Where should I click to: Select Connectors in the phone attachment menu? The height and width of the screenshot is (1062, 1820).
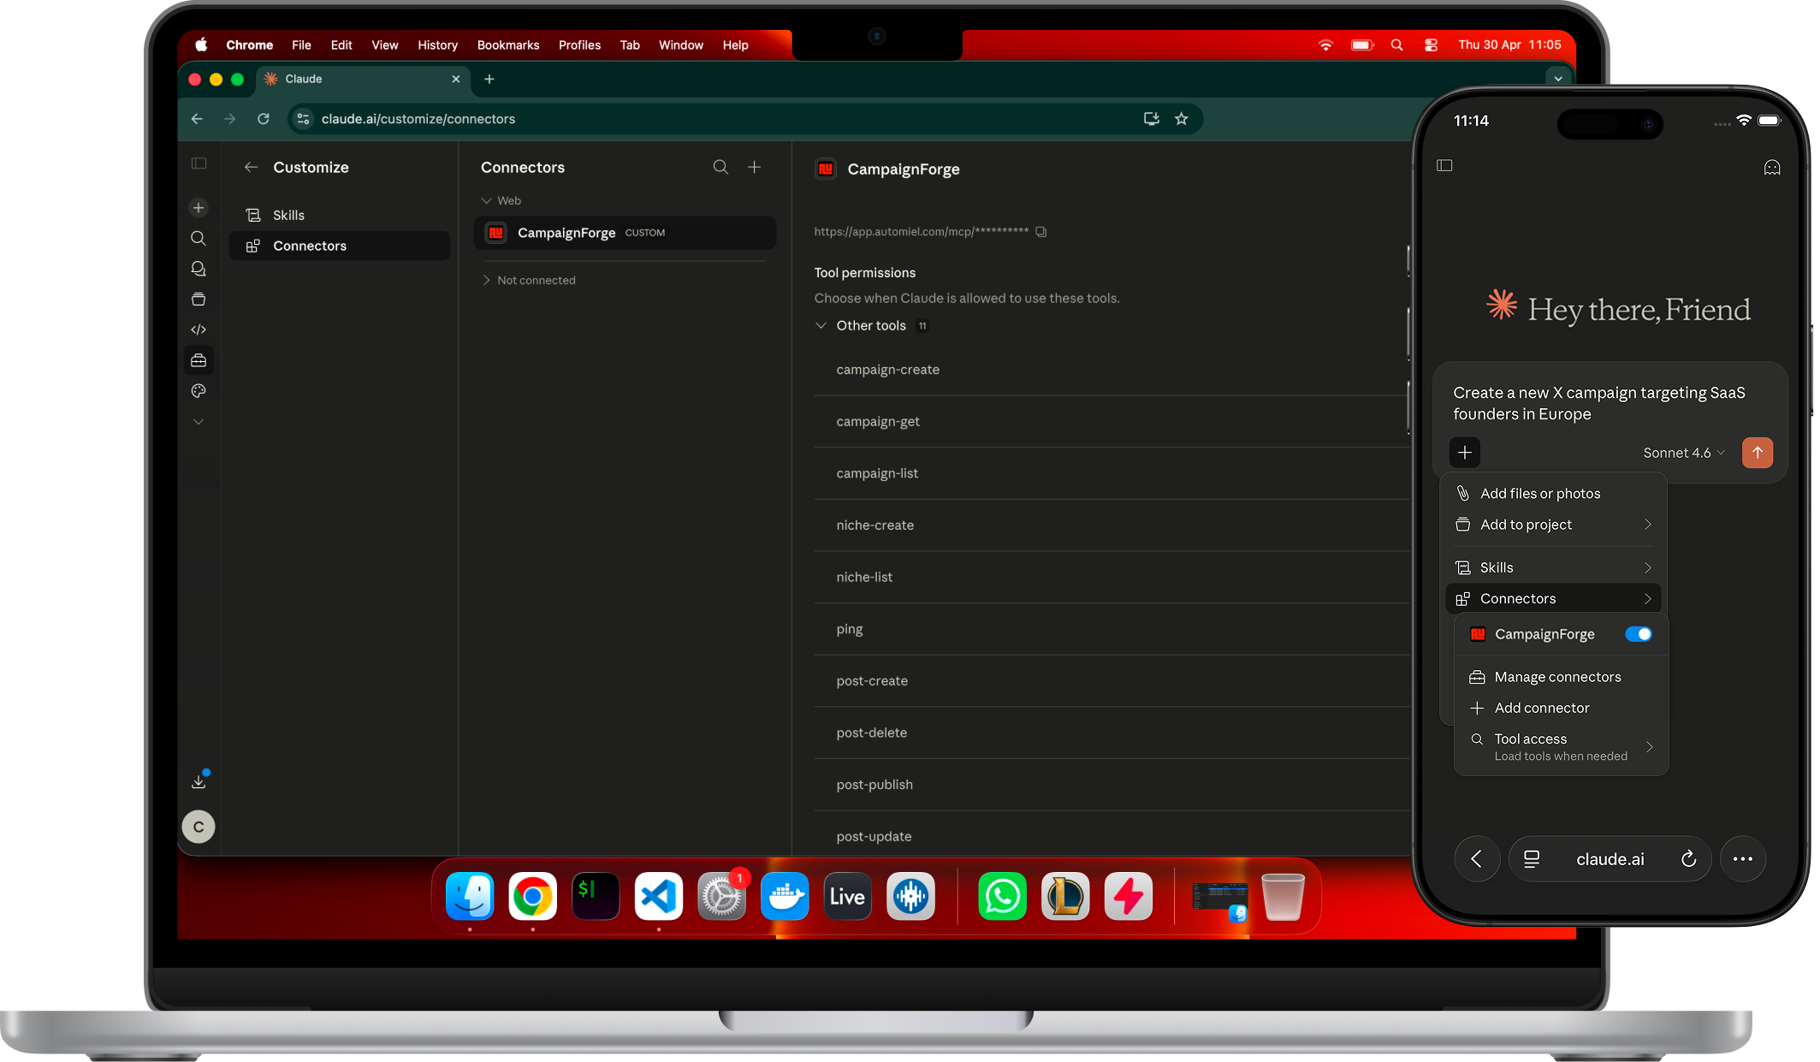tap(1554, 599)
